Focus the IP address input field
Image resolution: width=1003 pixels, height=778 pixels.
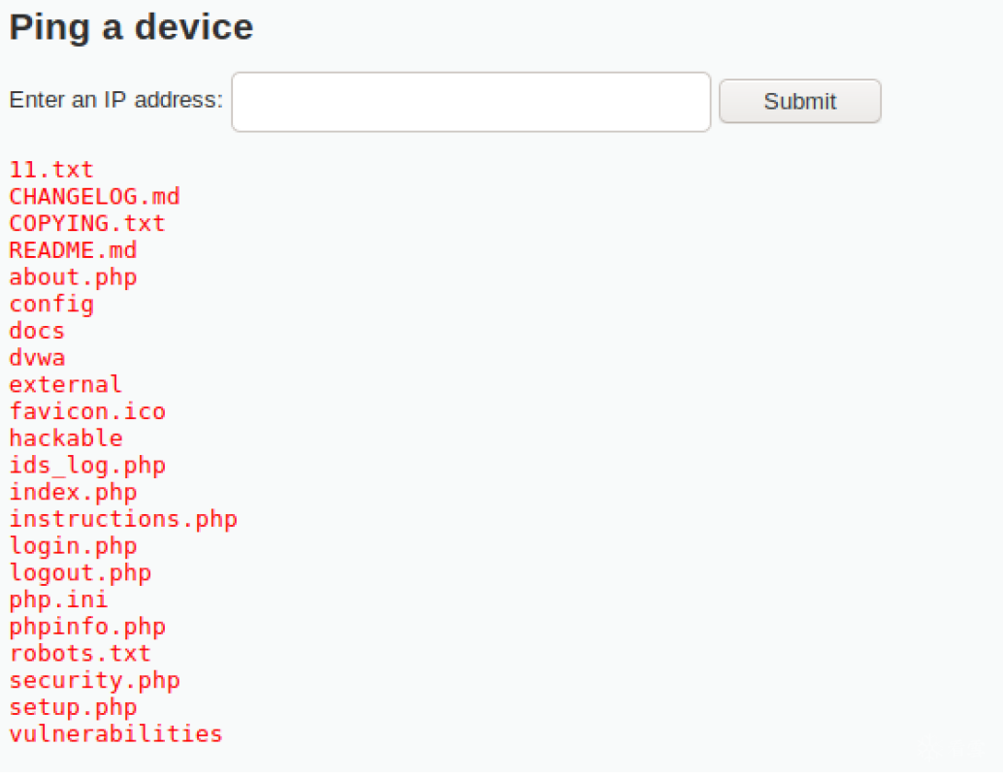470,102
